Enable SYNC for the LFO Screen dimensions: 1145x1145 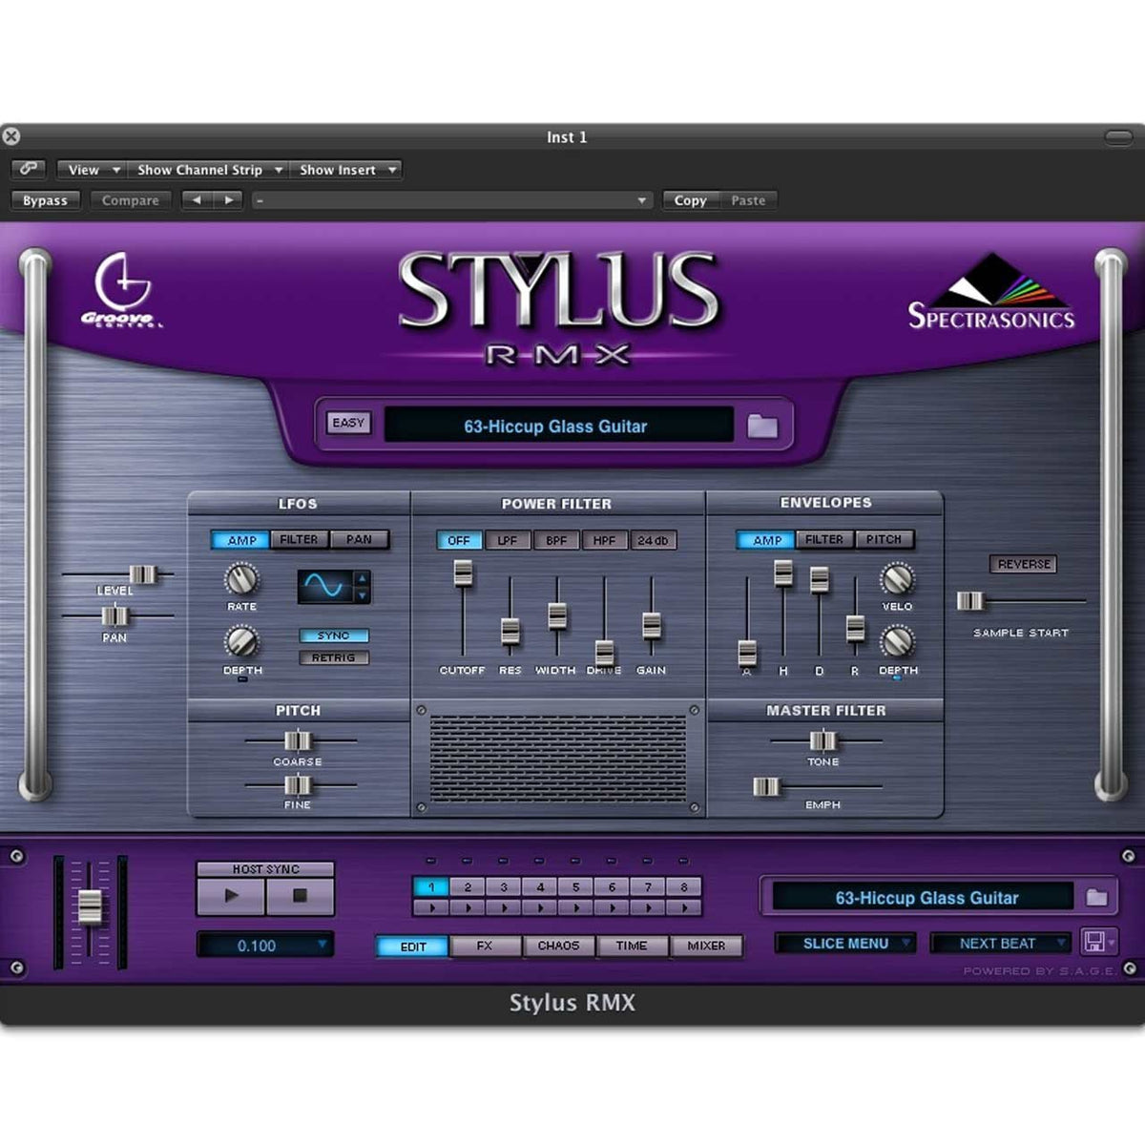click(x=335, y=634)
